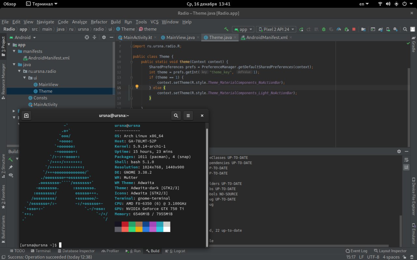
Task: Open the Logcat tool window
Action: point(175,251)
